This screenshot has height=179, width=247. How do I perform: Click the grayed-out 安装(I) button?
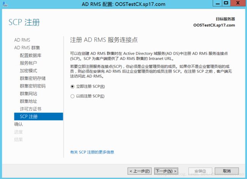pos(200,171)
